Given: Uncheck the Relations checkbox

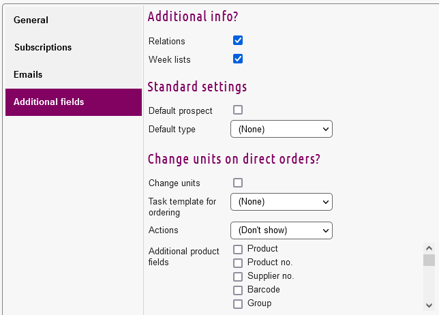Looking at the screenshot, I should (238, 41).
